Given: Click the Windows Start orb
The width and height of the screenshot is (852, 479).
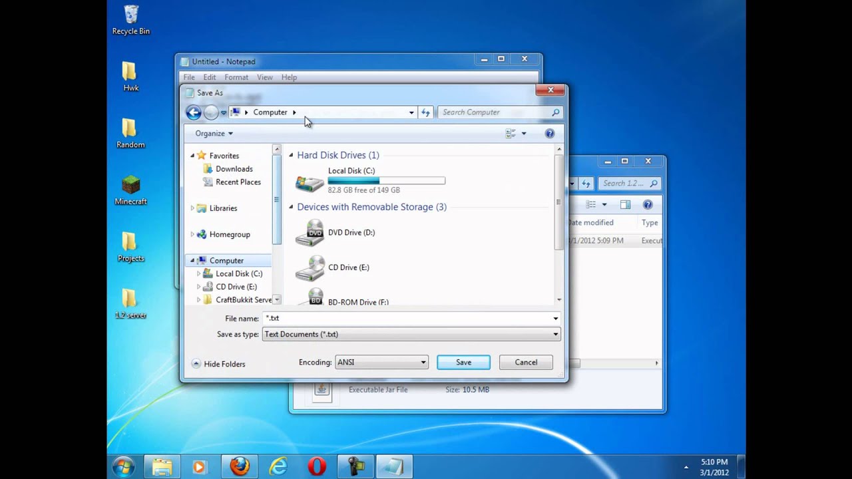Looking at the screenshot, I should pos(124,466).
